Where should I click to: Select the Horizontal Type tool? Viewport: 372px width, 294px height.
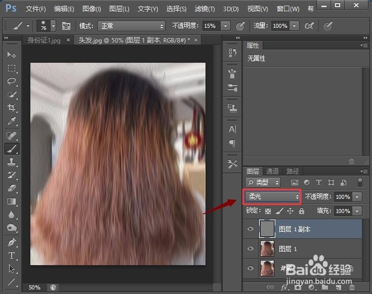click(11, 256)
